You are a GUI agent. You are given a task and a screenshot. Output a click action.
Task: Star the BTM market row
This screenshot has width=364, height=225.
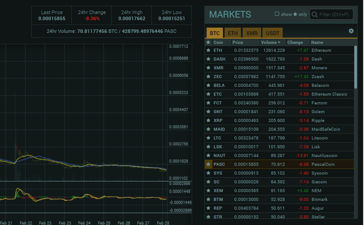208,199
